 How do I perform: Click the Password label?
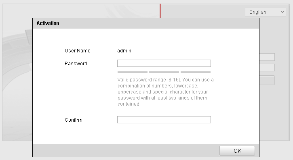[76, 64]
